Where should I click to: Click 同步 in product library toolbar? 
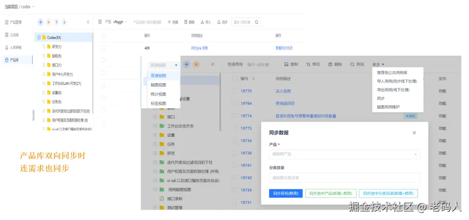click(x=222, y=22)
